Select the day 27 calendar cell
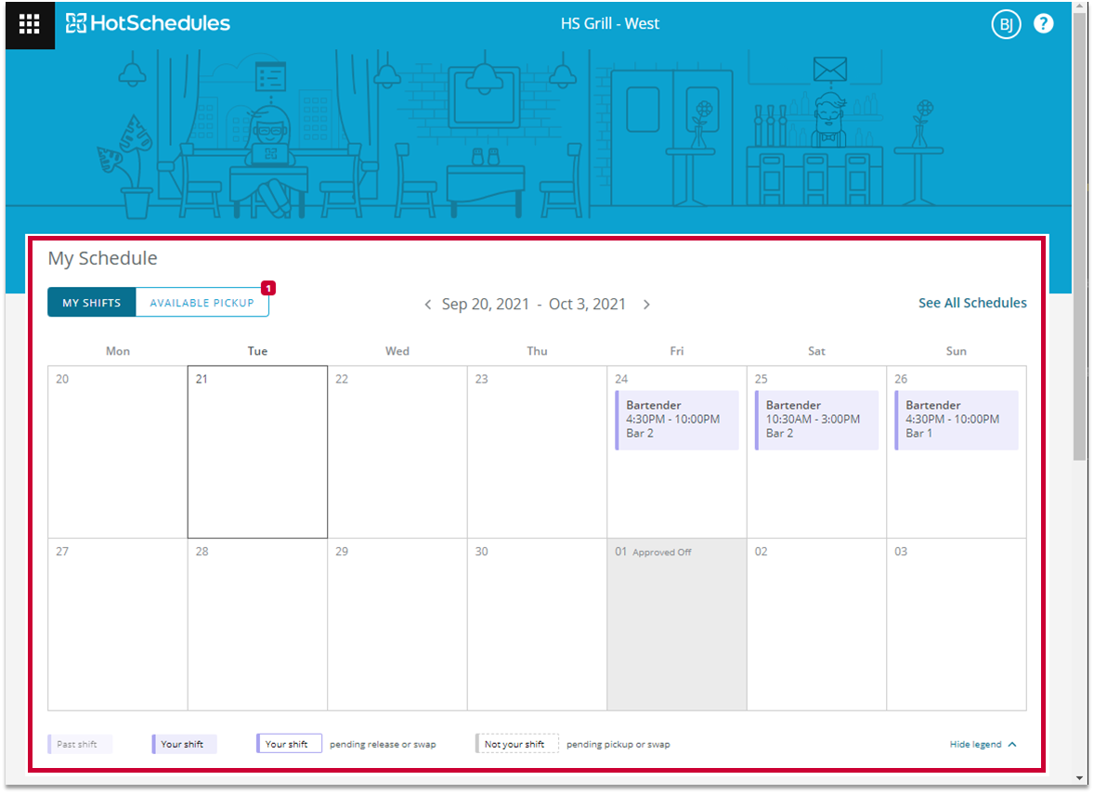 [118, 624]
